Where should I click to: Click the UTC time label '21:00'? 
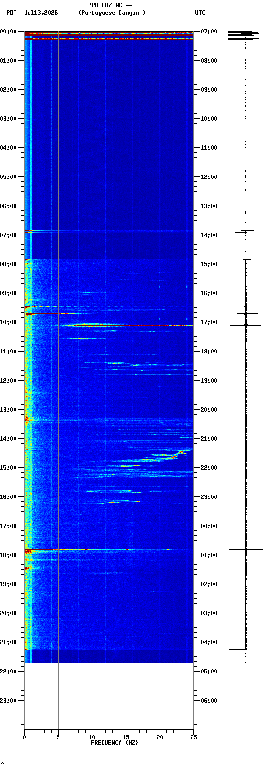click(209, 439)
